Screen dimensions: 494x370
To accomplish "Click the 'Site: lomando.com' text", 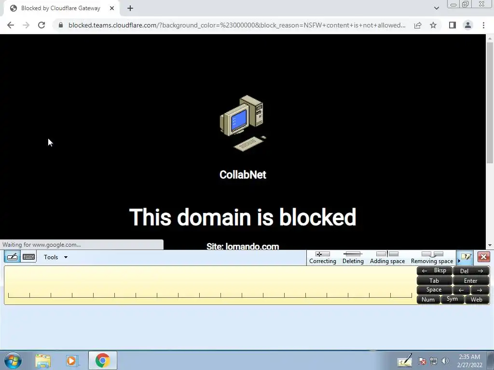I will (x=243, y=246).
